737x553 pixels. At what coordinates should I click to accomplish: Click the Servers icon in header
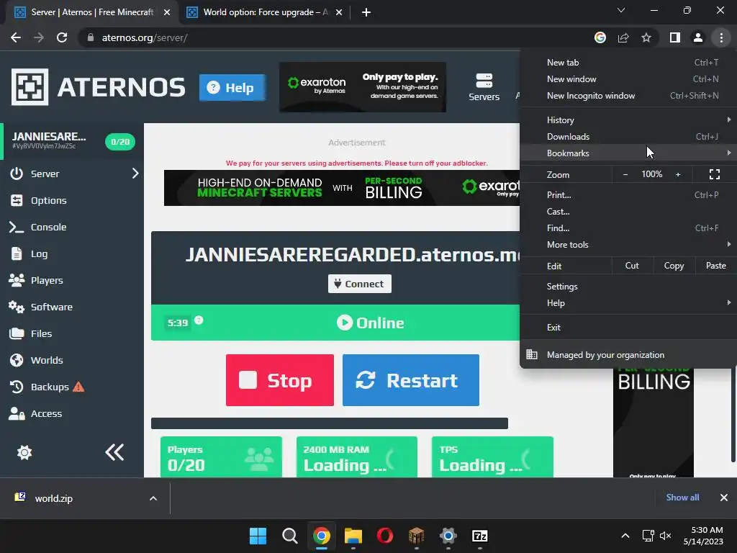click(484, 87)
